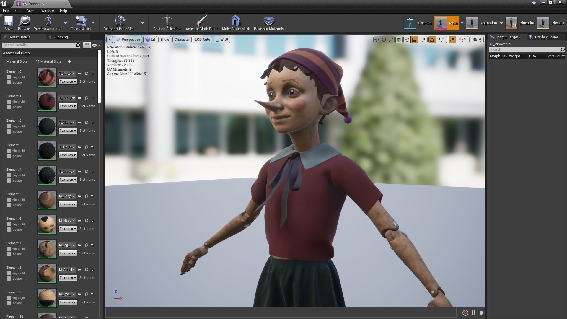Open T_Cap material dropdown for Element 0
This screenshot has height=319, width=567.
[67, 74]
